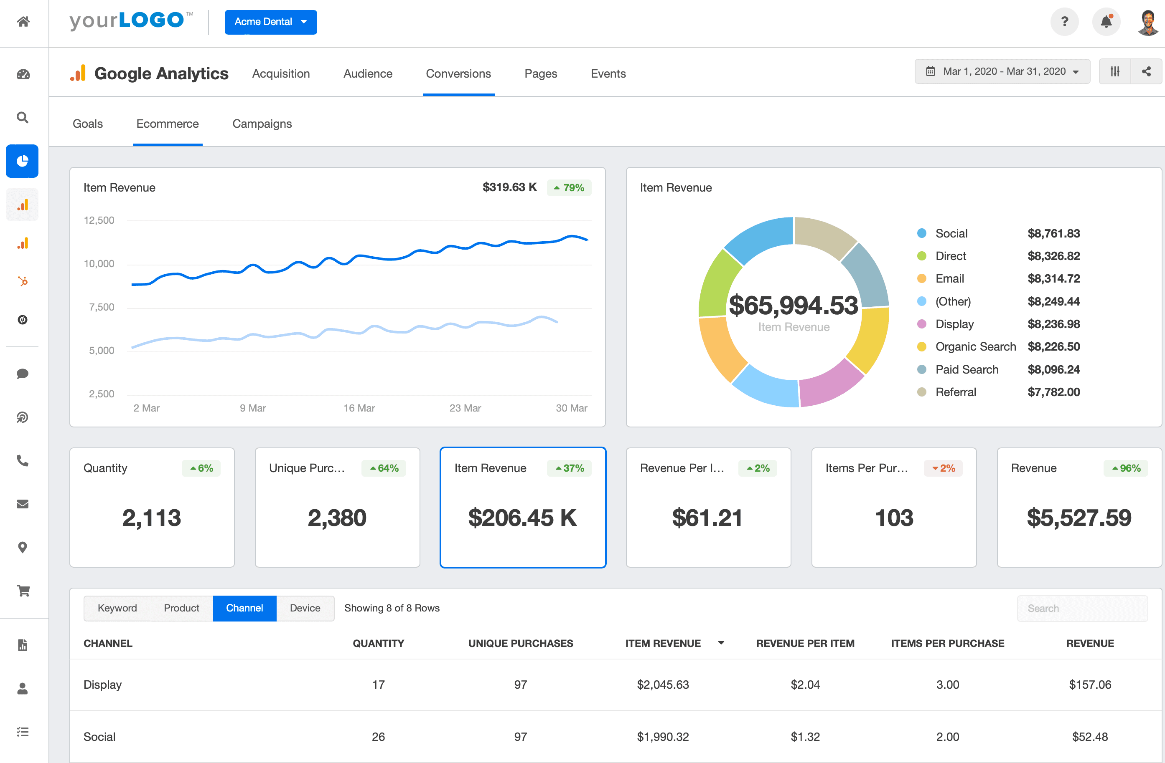Image resolution: width=1165 pixels, height=763 pixels.
Task: Open the Acme Dental client dropdown
Action: (x=271, y=22)
